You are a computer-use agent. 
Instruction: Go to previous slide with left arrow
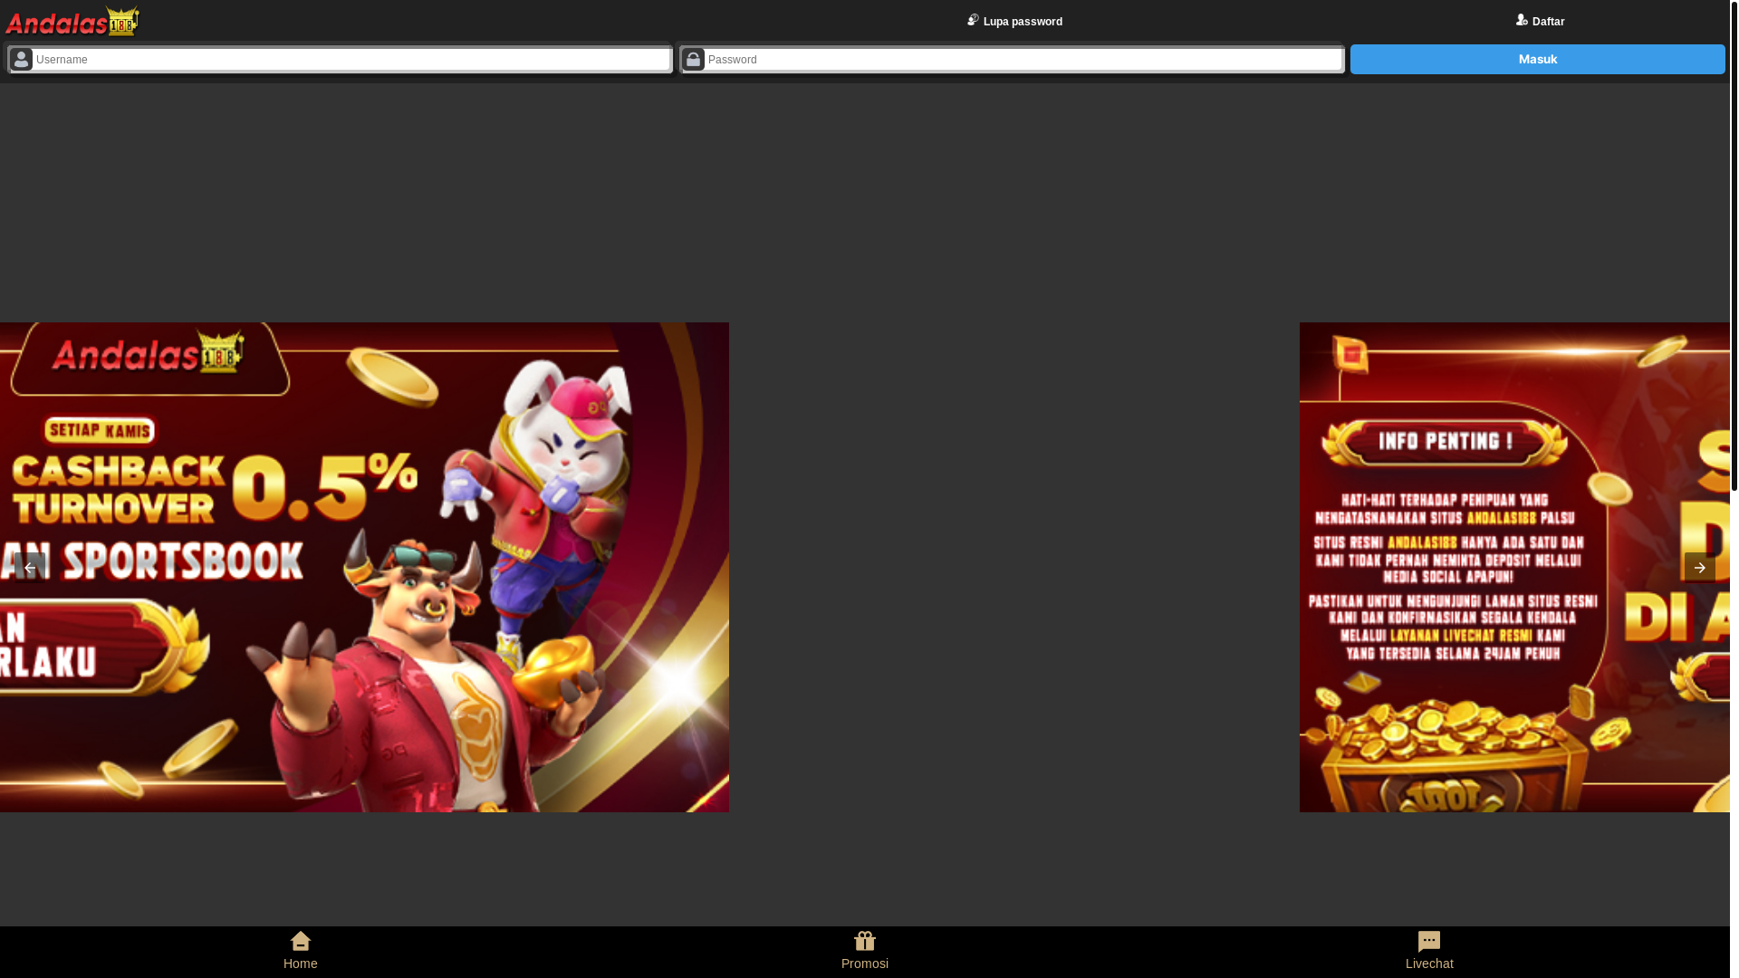(29, 568)
